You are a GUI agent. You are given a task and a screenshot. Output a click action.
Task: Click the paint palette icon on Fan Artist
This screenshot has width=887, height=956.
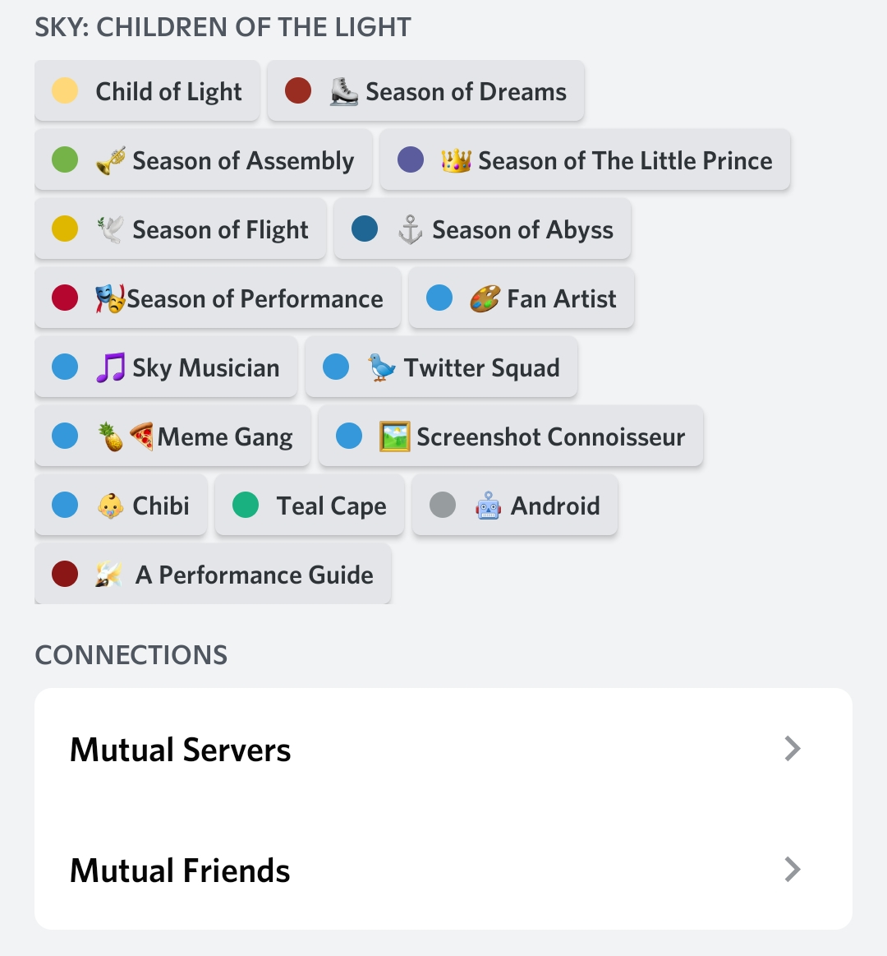[x=485, y=298]
